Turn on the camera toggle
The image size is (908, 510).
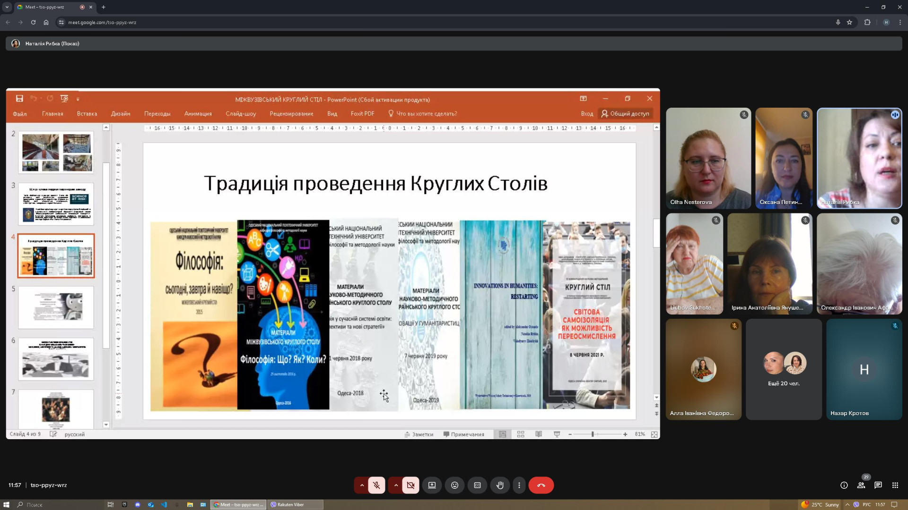click(x=410, y=485)
